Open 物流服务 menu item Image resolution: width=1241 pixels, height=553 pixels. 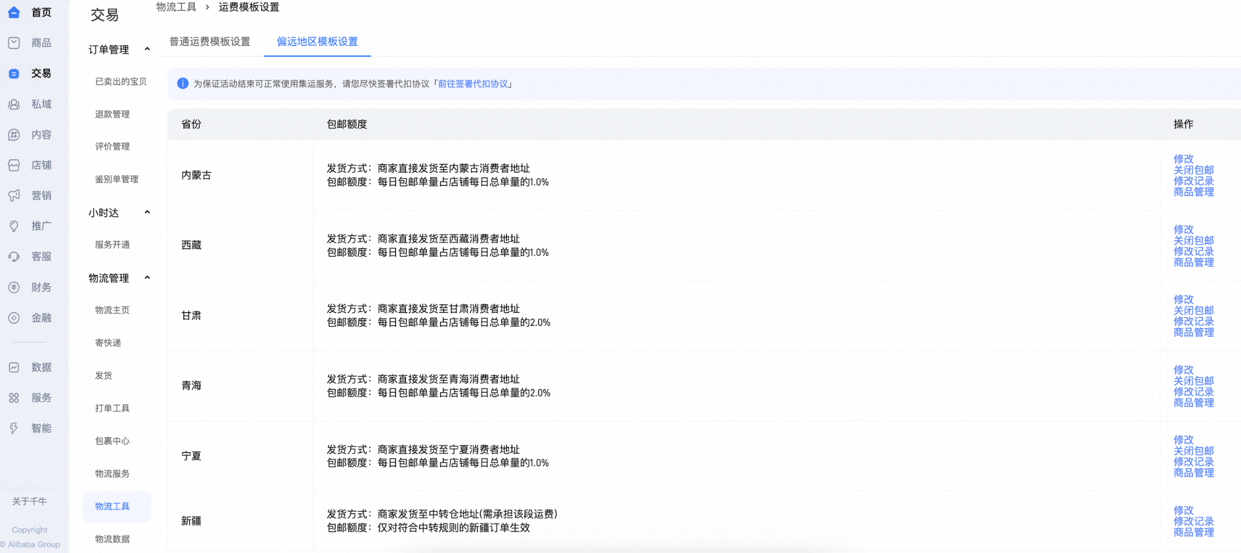(x=112, y=473)
